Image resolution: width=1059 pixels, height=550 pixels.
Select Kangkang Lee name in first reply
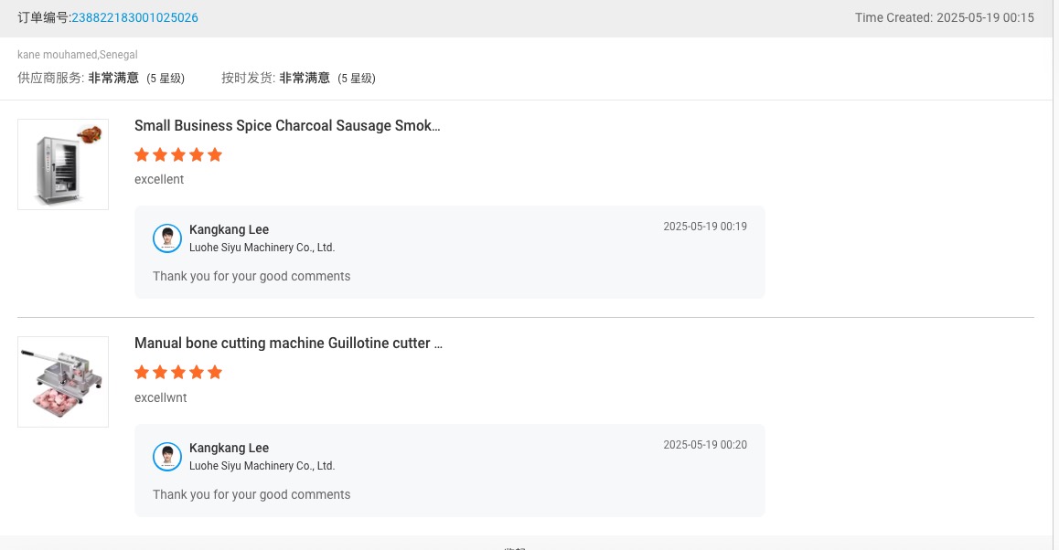pyautogui.click(x=229, y=229)
